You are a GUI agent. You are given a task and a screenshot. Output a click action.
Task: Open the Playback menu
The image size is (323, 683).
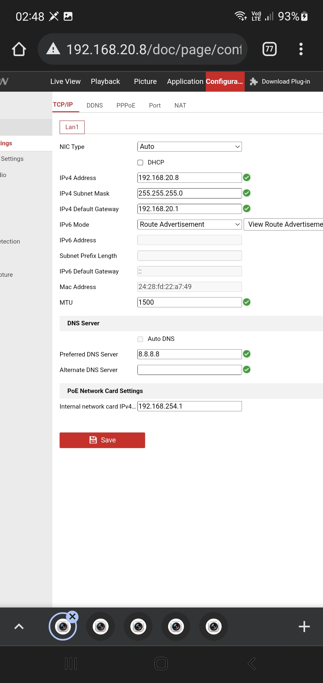pos(105,81)
